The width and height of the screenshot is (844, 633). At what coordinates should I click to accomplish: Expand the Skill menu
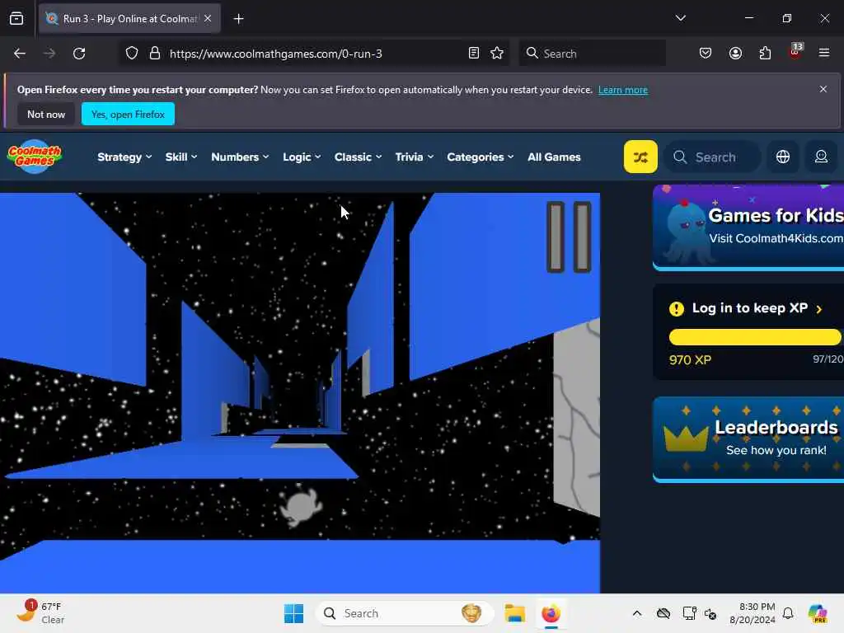181,157
